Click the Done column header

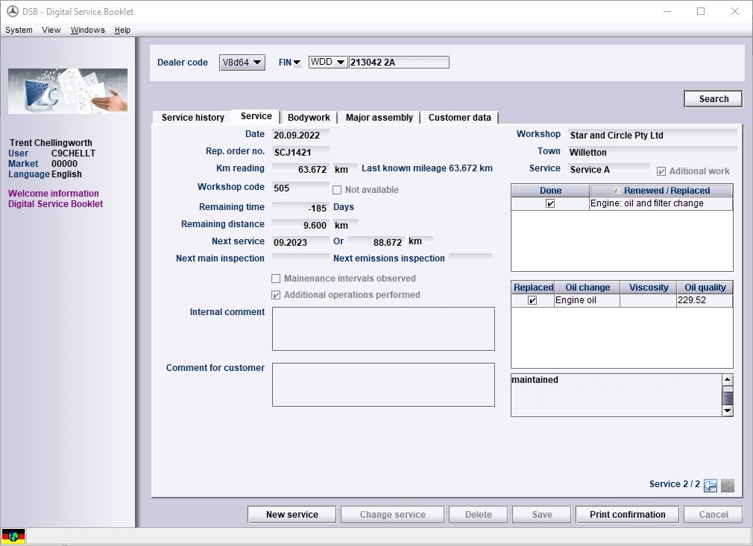click(x=550, y=191)
